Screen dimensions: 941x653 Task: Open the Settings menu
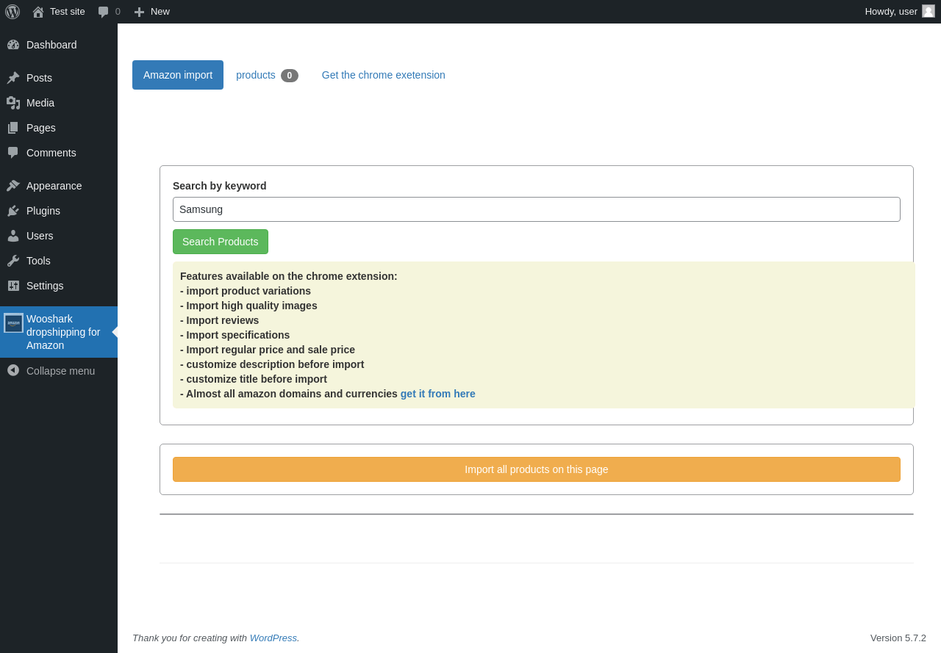tap(59, 286)
